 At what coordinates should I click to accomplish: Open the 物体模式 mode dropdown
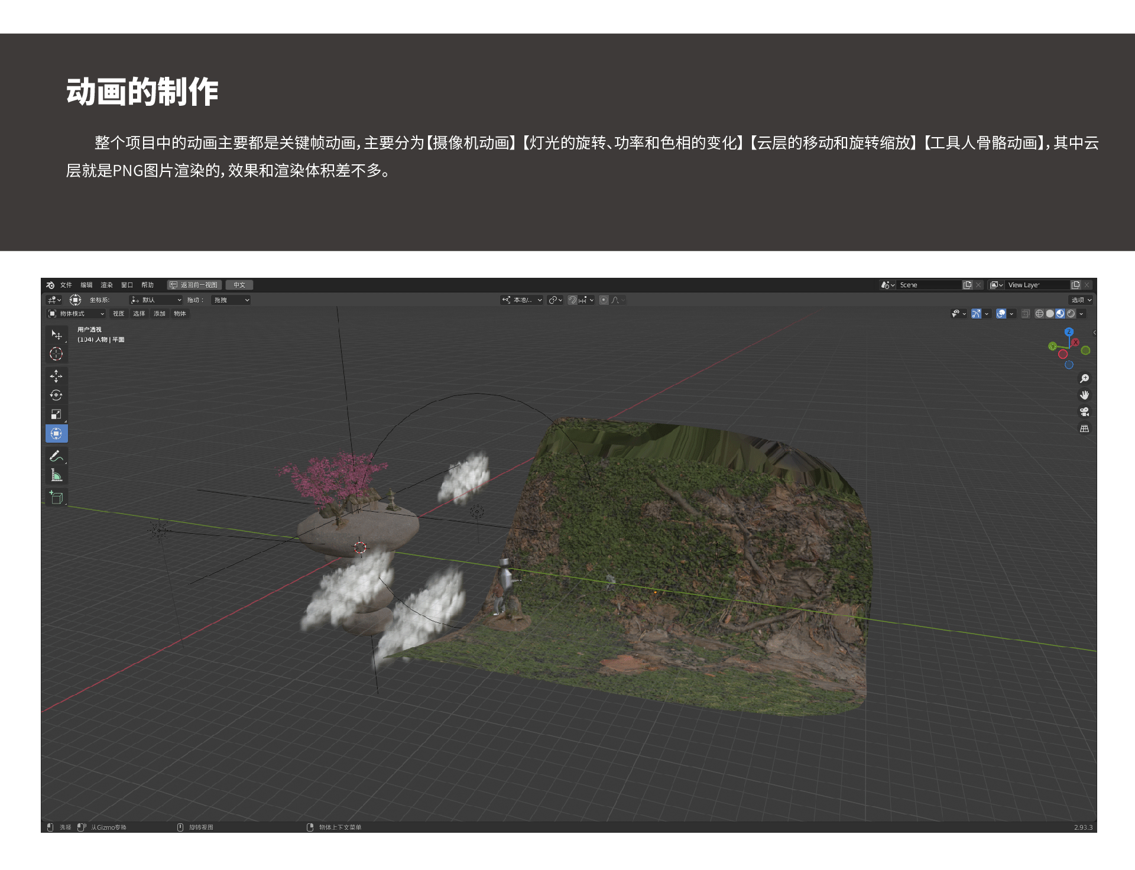tap(76, 314)
